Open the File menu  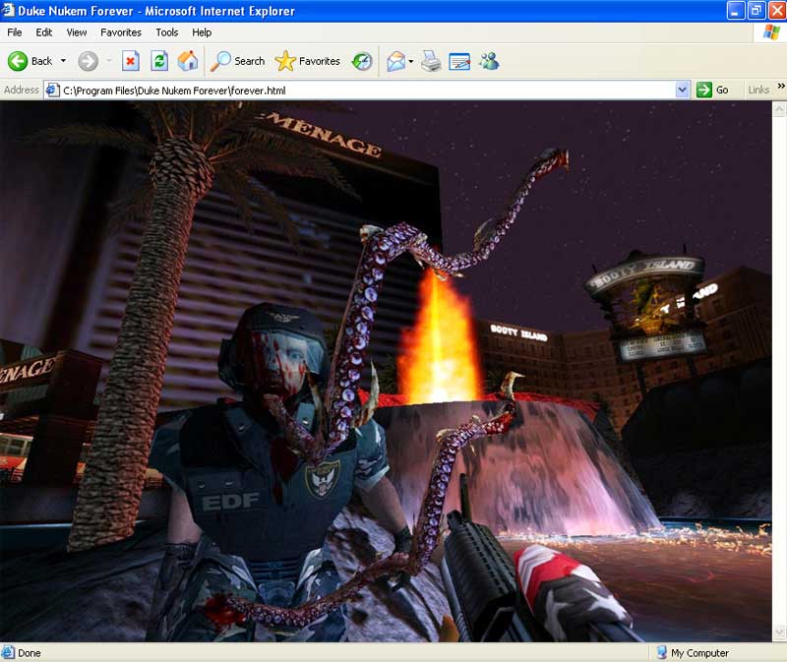pos(15,32)
